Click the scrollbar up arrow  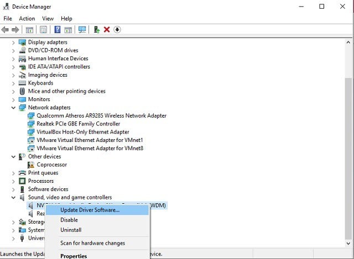coord(348,42)
